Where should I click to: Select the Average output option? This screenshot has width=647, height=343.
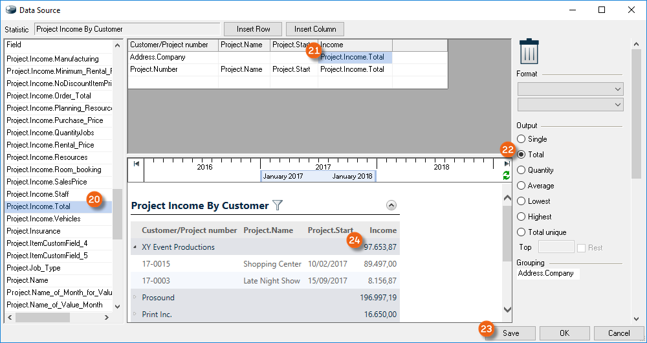click(x=521, y=186)
